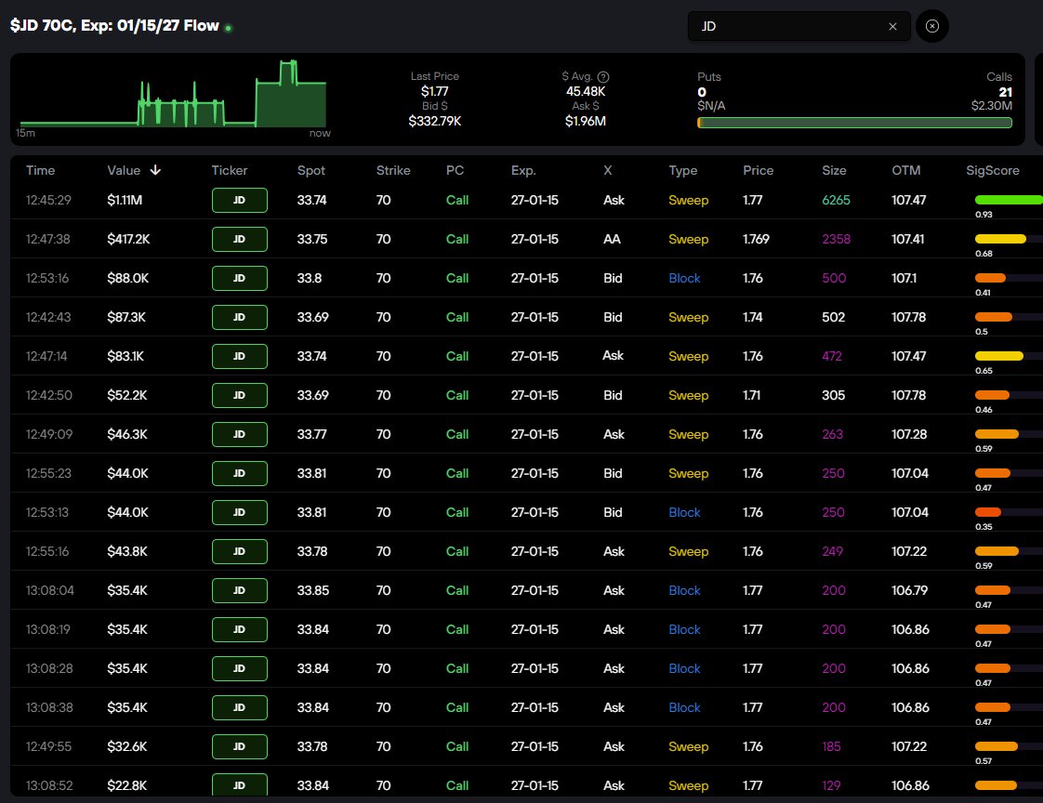The width and height of the screenshot is (1043, 803).
Task: Click the circled X icon right of search bar
Action: [x=931, y=26]
